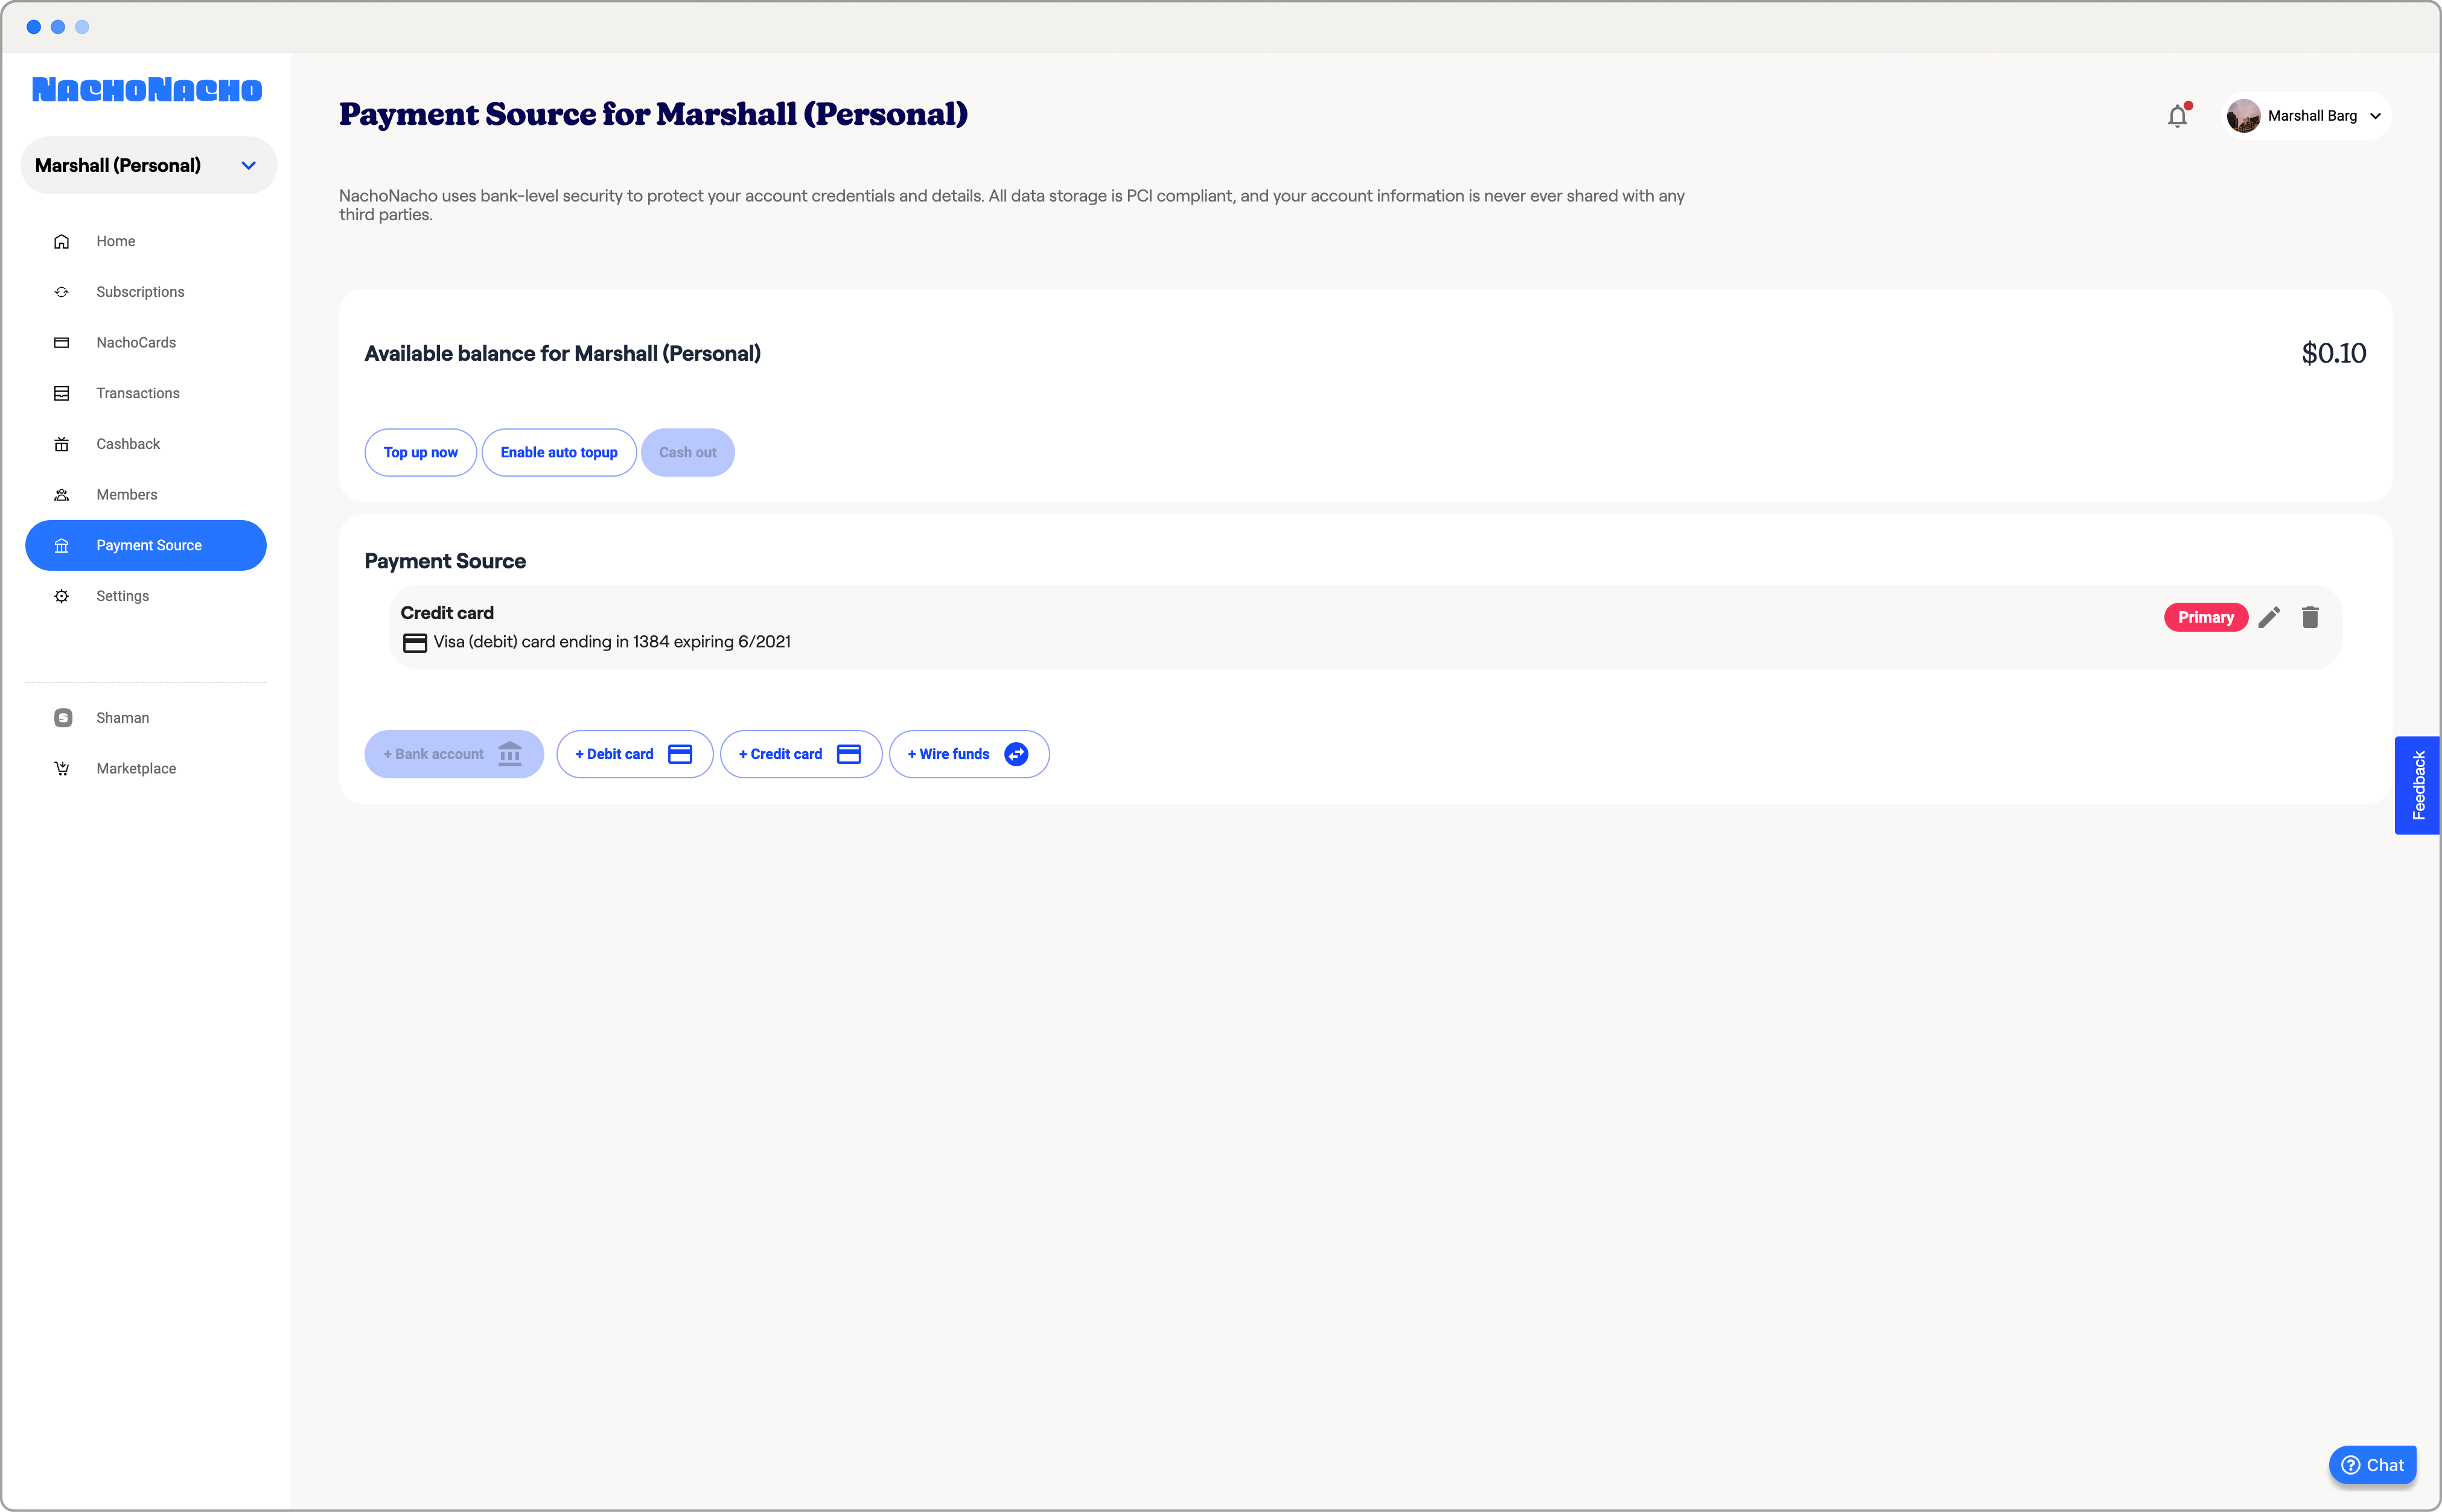Open the Transactions section
This screenshot has width=2442, height=1512.
tap(137, 393)
